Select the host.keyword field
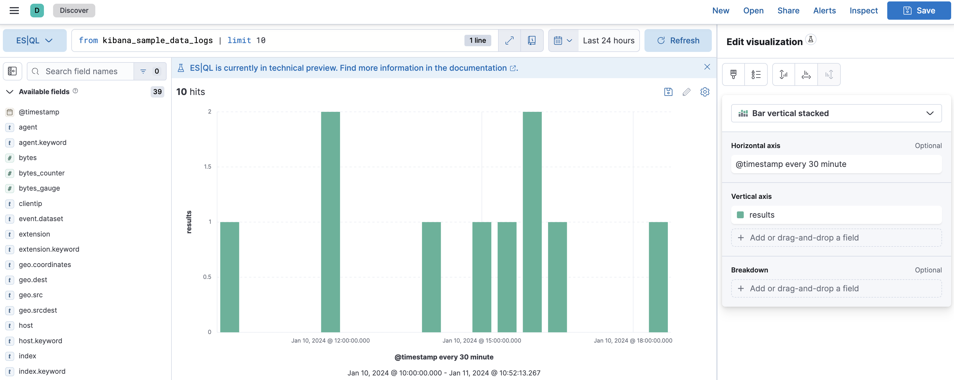The width and height of the screenshot is (954, 380). click(40, 341)
